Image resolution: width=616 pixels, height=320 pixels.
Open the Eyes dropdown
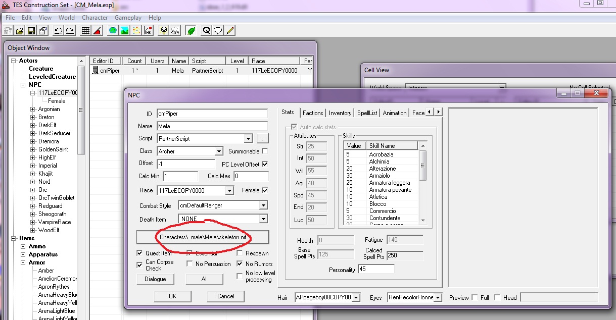tap(438, 297)
